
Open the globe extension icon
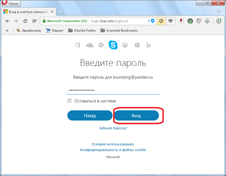190,21
